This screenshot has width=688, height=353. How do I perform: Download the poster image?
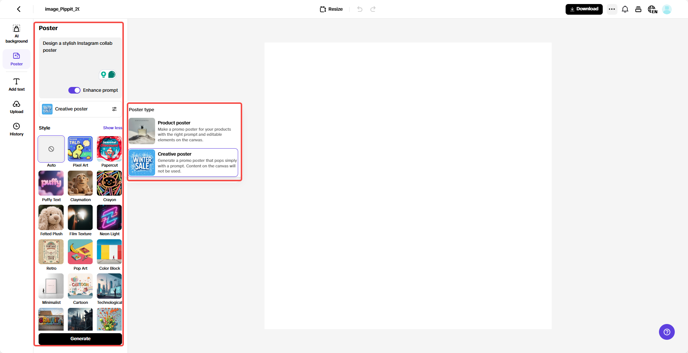click(x=584, y=9)
